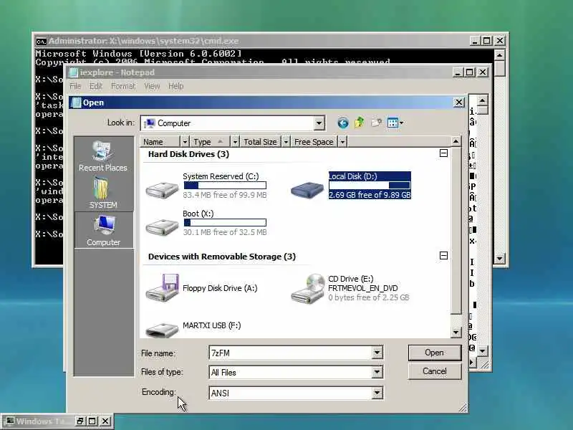Sort by the Type column header
The height and width of the screenshot is (430, 573).
pyautogui.click(x=211, y=142)
